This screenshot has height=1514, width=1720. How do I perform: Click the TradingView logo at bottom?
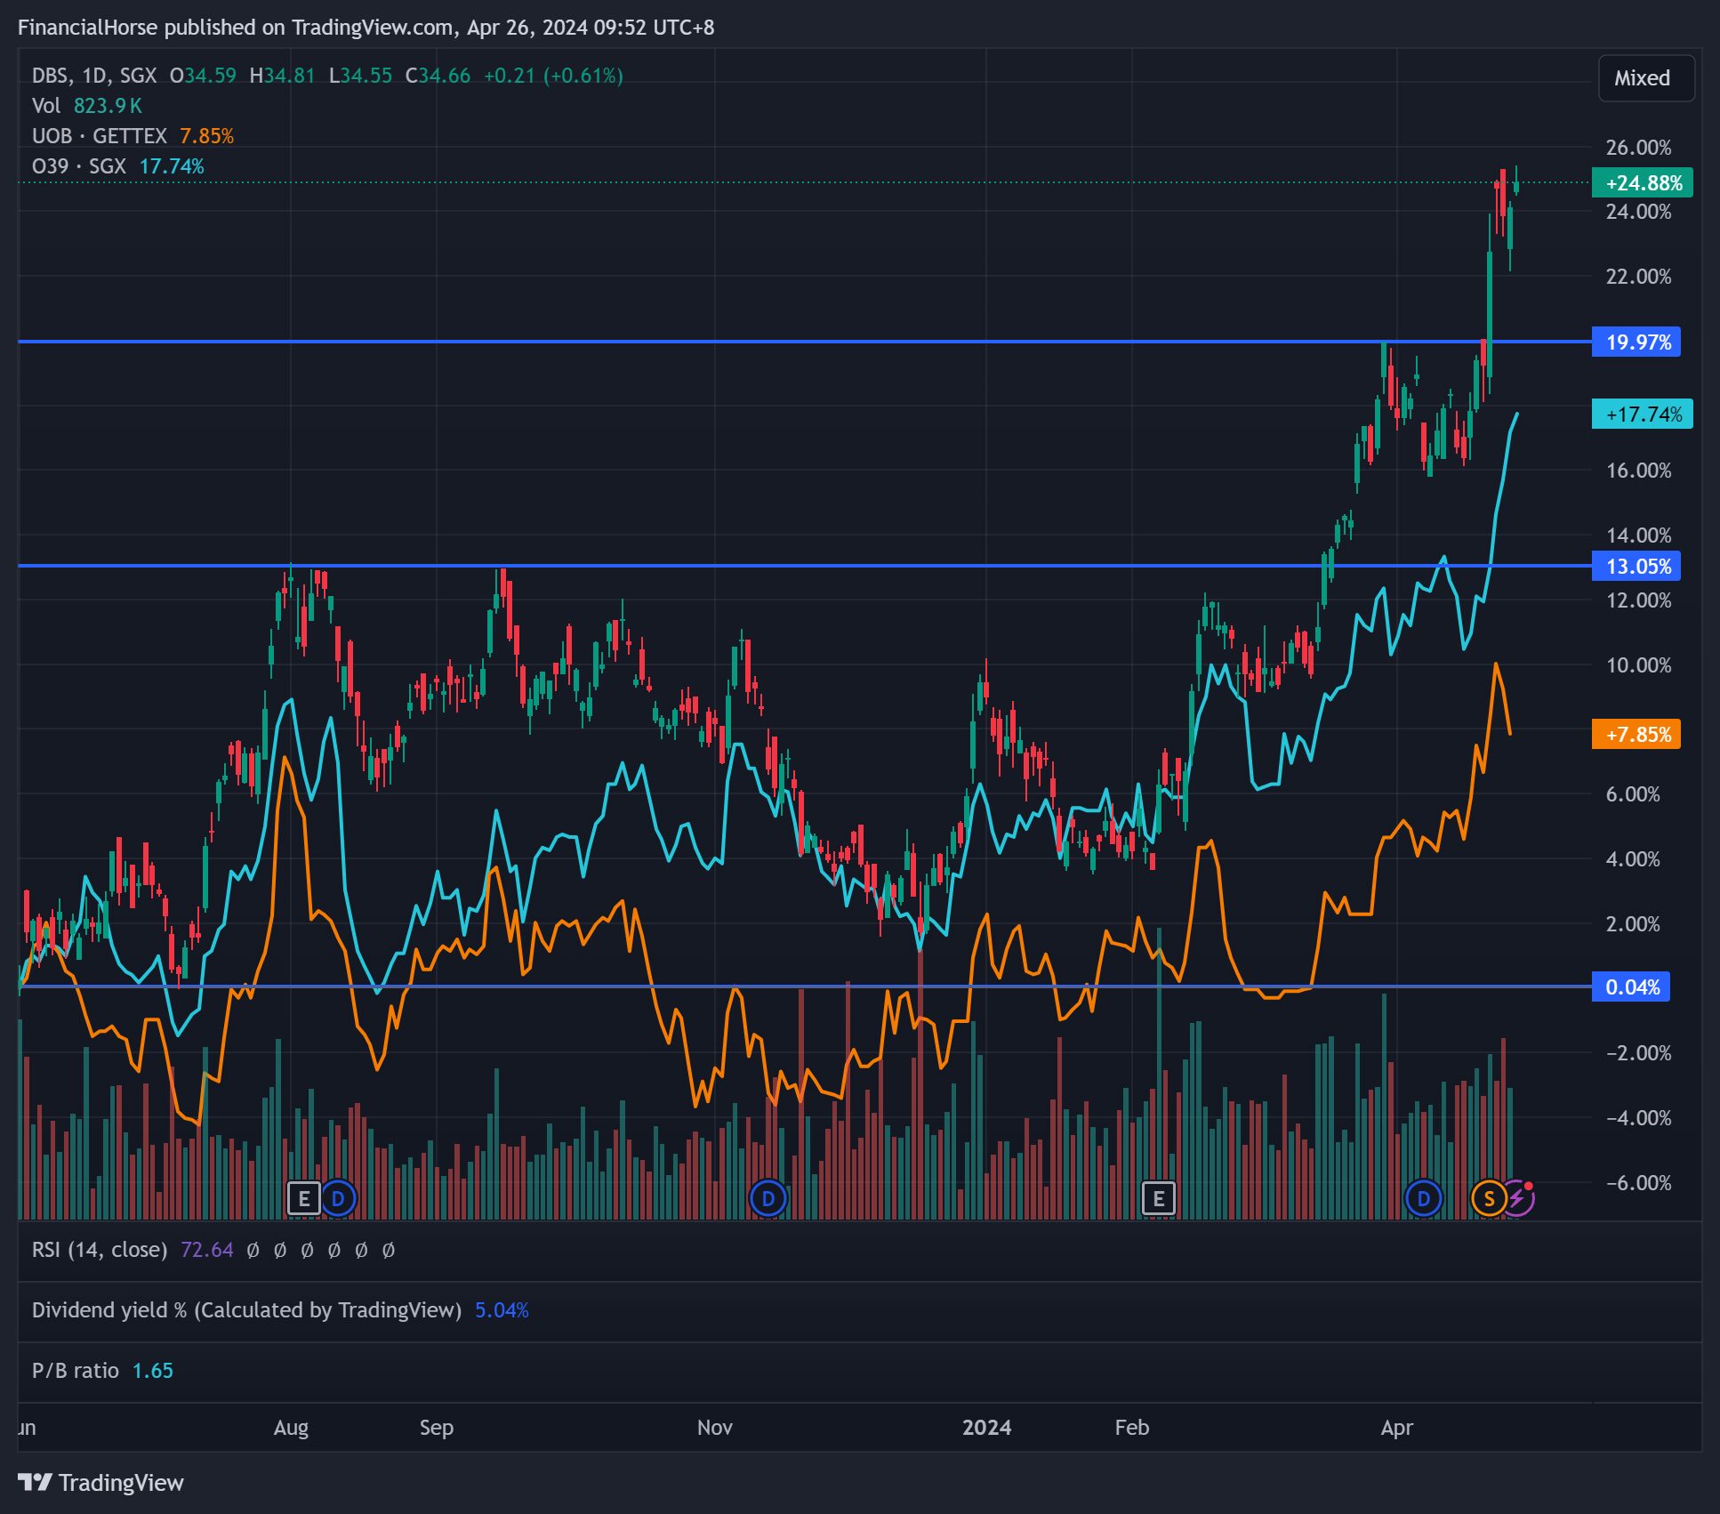pyautogui.click(x=100, y=1483)
